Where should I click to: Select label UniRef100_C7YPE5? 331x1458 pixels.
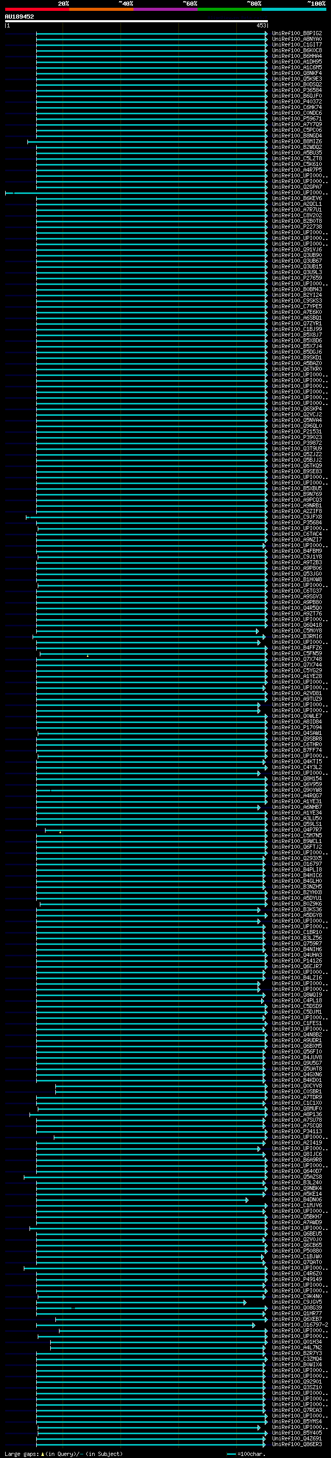click(297, 307)
